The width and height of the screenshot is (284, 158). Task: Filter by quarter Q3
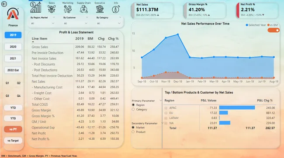point(7,96)
